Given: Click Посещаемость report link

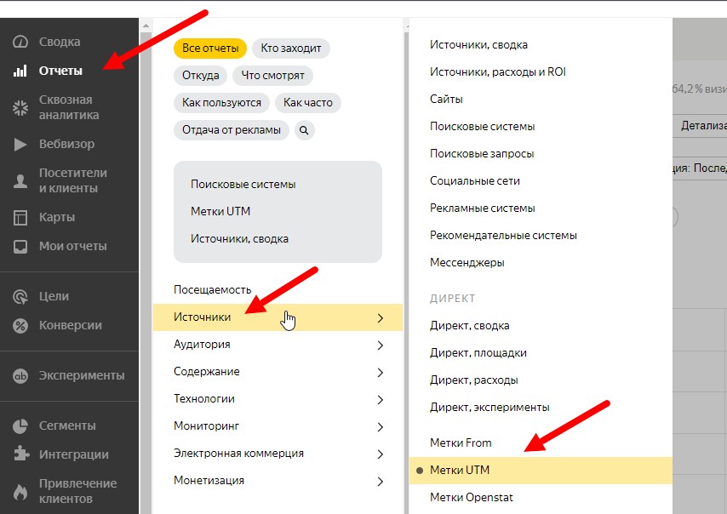Looking at the screenshot, I should point(213,289).
